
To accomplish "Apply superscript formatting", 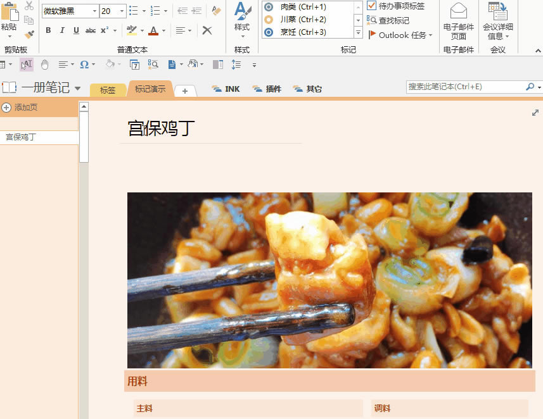I will click(x=105, y=30).
